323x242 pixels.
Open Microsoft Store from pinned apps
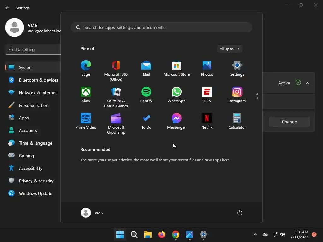pos(177,68)
